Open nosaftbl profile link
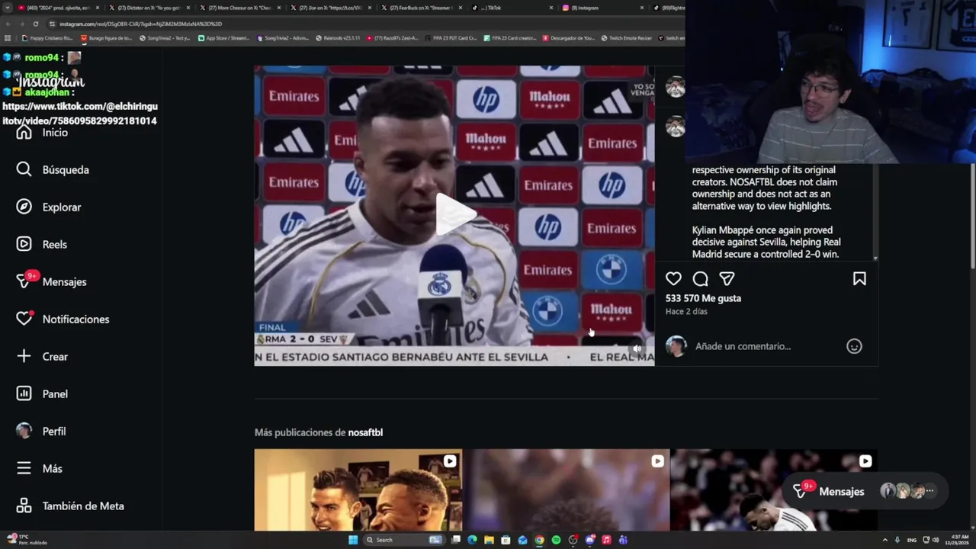The height and width of the screenshot is (549, 976). (365, 432)
